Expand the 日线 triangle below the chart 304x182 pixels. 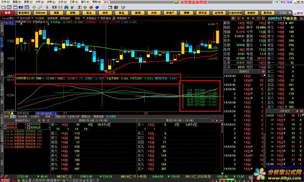12,113
